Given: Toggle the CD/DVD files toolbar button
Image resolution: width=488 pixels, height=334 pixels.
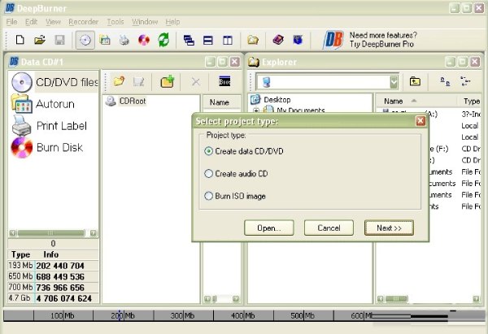Looking at the screenshot, I should (85, 40).
